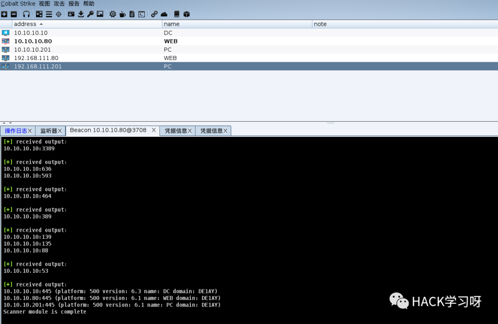Select target row 10.10.10.10
Screen dimensions: 498x324
(x=249, y=33)
